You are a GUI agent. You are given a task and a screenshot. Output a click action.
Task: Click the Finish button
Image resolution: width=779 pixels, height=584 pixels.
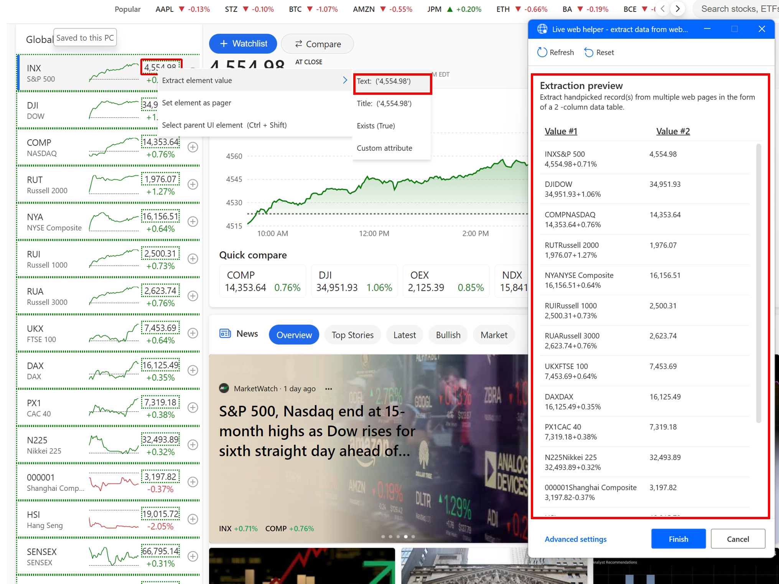point(678,539)
